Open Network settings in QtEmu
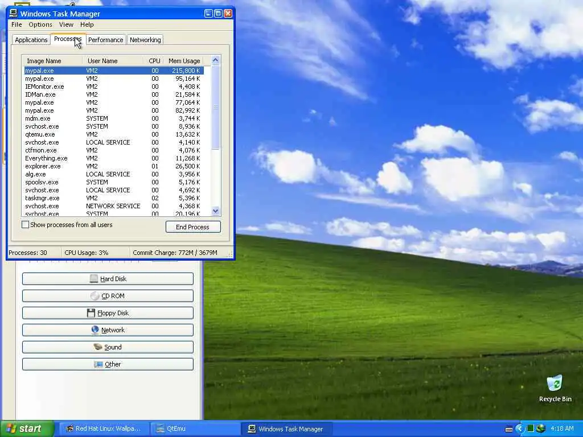Viewport: 583px width, 437px height. click(108, 330)
